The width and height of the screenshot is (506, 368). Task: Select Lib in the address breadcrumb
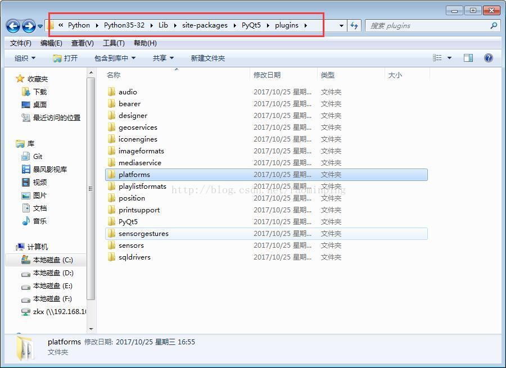pos(163,25)
